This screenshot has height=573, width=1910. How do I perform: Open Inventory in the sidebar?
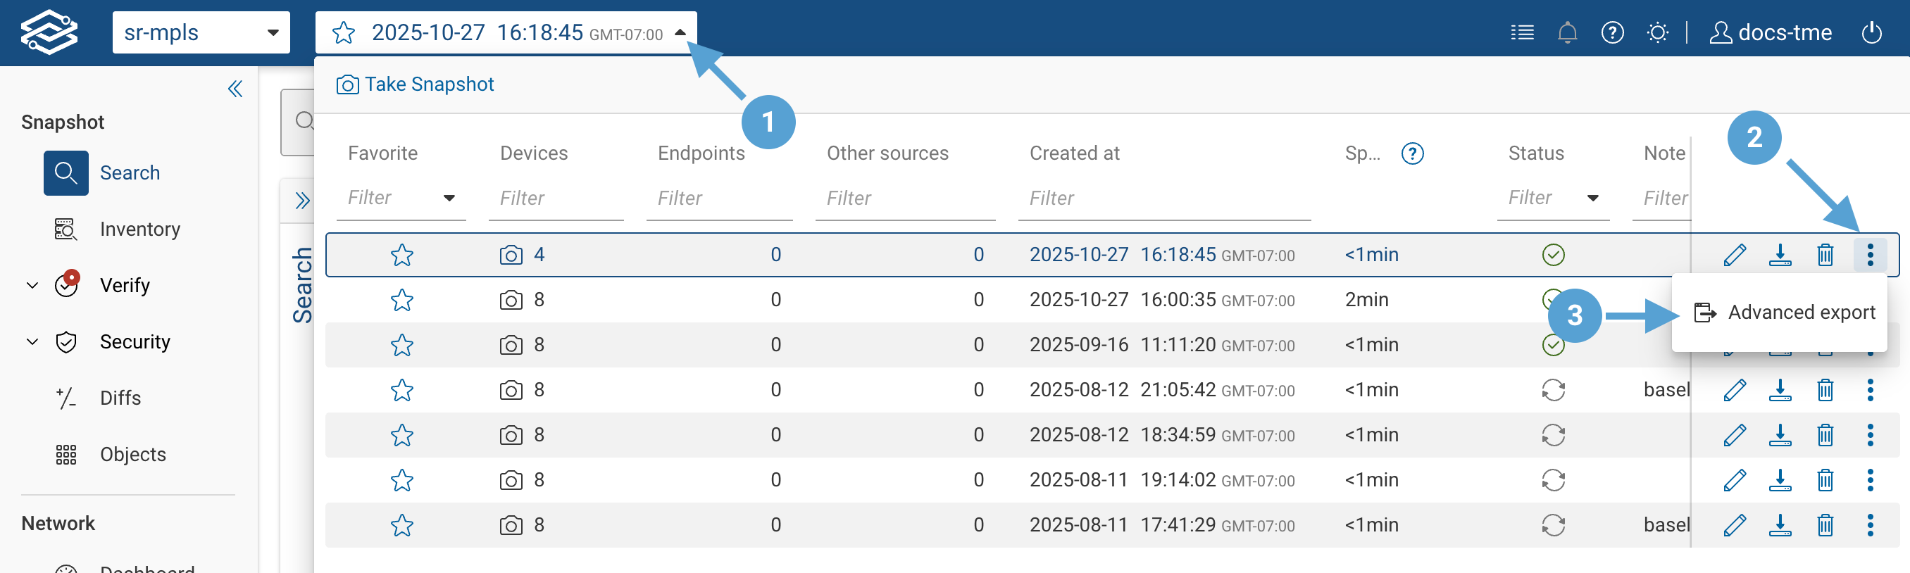(x=139, y=229)
